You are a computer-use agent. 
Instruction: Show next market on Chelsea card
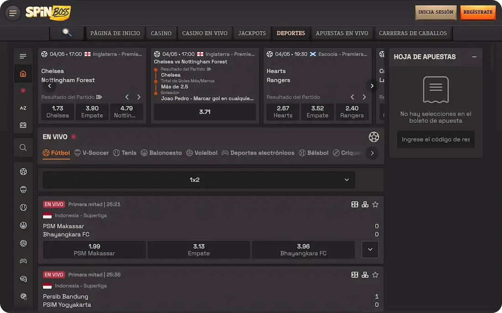coord(139,97)
